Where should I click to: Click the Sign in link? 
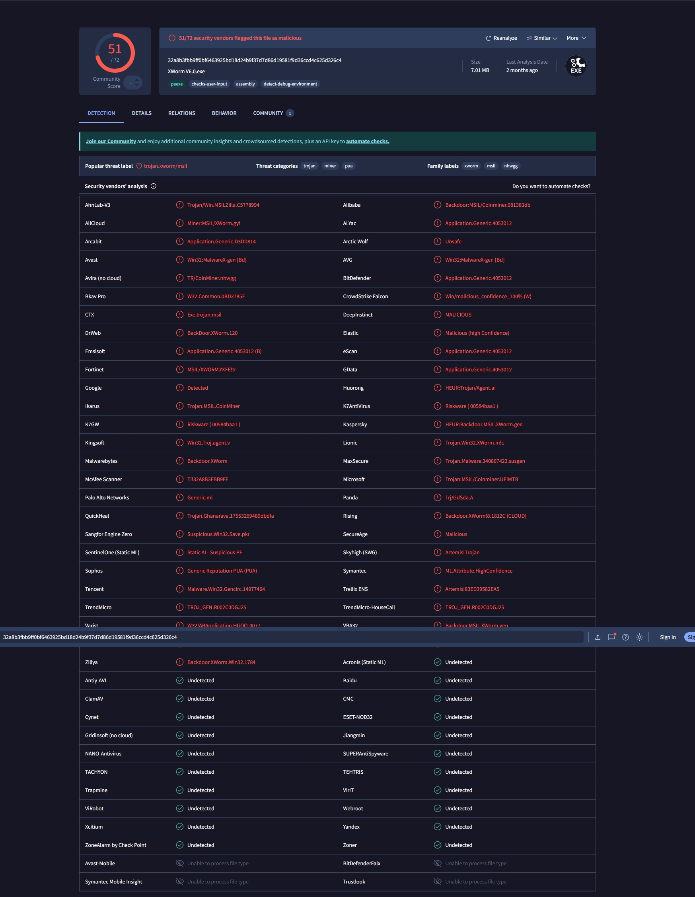click(668, 637)
